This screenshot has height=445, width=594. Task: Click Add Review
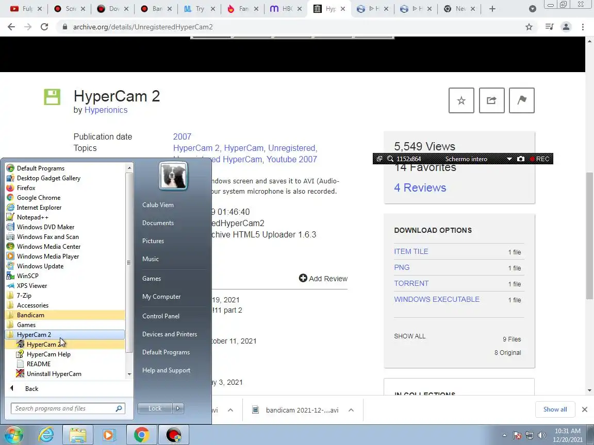point(323,279)
